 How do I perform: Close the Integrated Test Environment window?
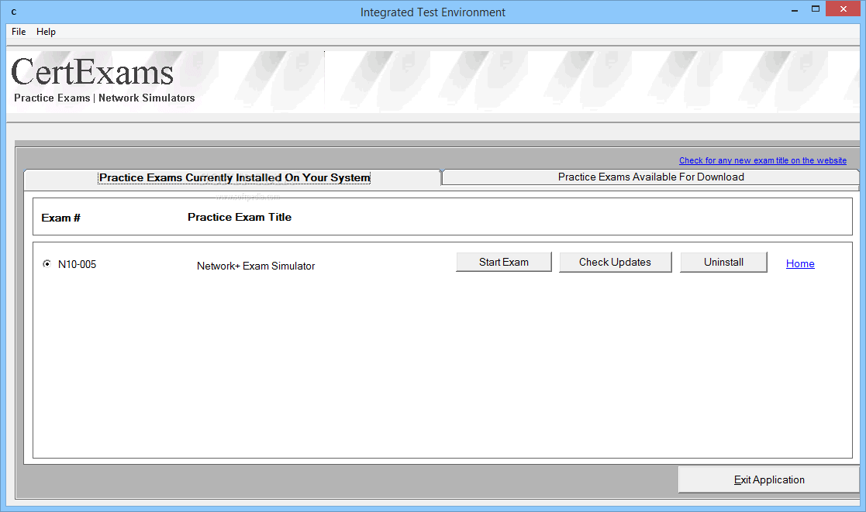843,9
